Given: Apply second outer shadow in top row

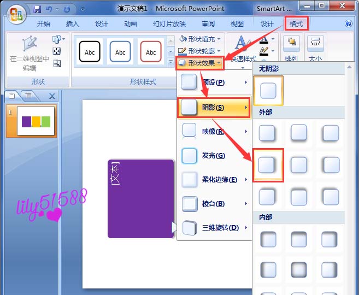Looking at the screenshot, I should pyautogui.click(x=298, y=133).
